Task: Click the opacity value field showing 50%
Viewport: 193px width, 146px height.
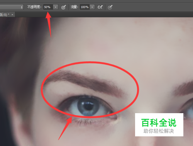Action: tap(48, 7)
